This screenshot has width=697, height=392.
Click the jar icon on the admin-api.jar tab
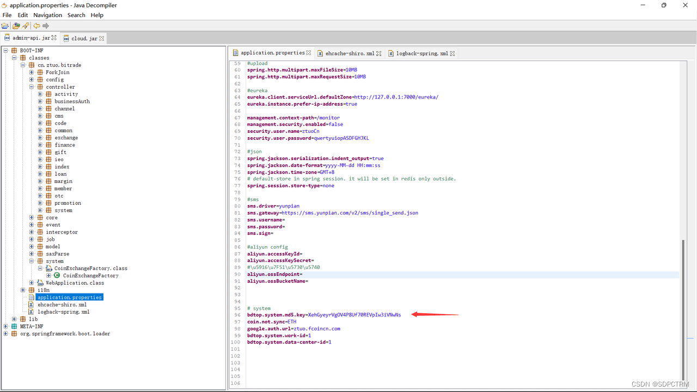pyautogui.click(x=7, y=38)
